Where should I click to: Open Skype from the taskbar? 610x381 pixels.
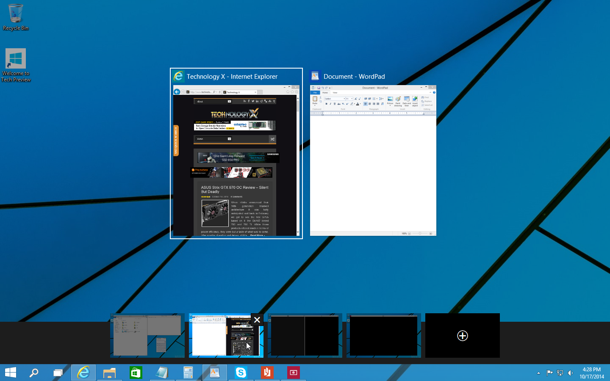point(241,373)
